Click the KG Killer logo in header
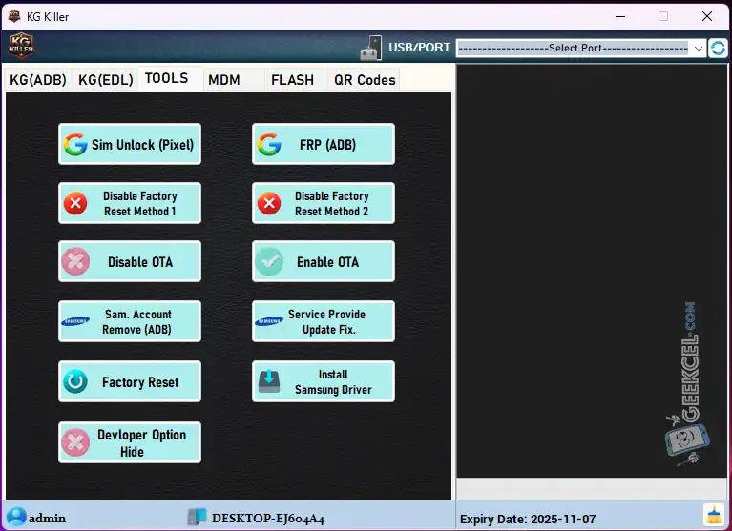Screen dimensions: 732x531 point(22,46)
